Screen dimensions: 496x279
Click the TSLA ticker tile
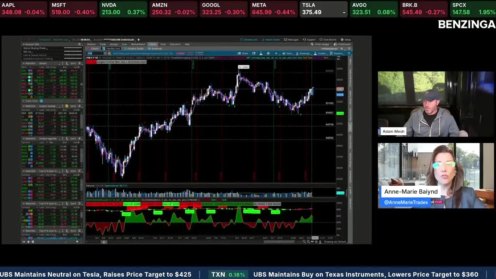coord(324,9)
